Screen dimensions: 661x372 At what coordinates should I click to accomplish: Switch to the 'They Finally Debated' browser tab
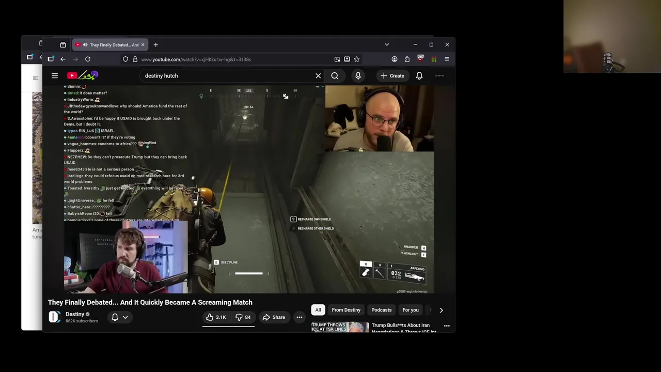click(x=110, y=45)
